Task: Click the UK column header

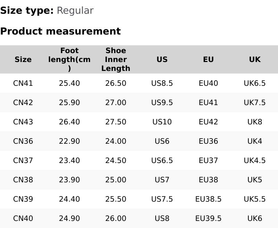Action: click(x=255, y=59)
